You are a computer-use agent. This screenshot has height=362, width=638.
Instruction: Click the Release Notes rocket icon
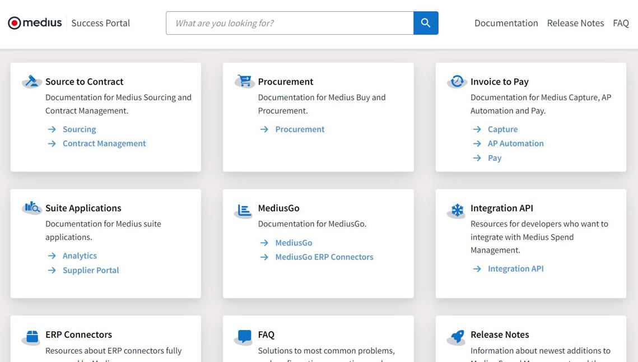[x=457, y=337]
